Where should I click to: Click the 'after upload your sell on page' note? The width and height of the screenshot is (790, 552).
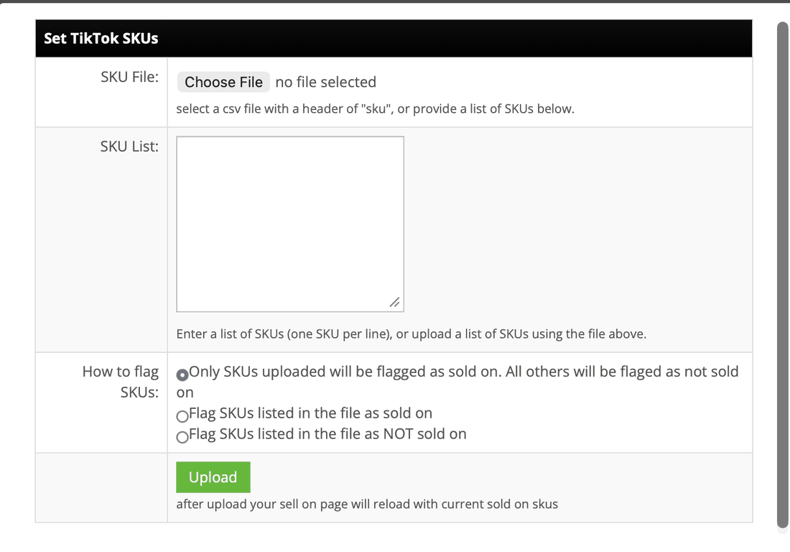click(x=367, y=504)
